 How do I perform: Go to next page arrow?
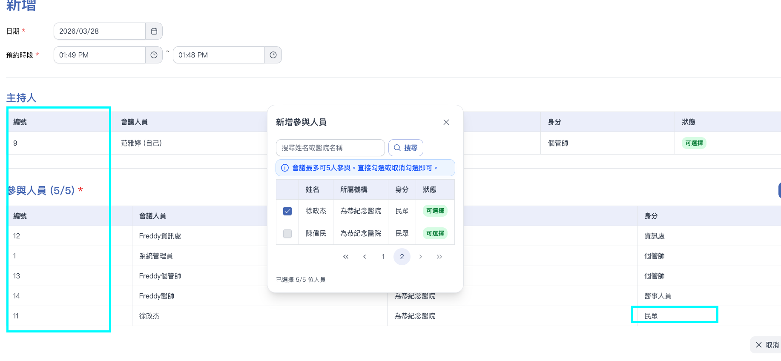tap(421, 257)
